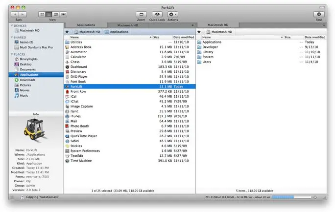
Task: Click the Find toolbar button
Action: tap(319, 14)
